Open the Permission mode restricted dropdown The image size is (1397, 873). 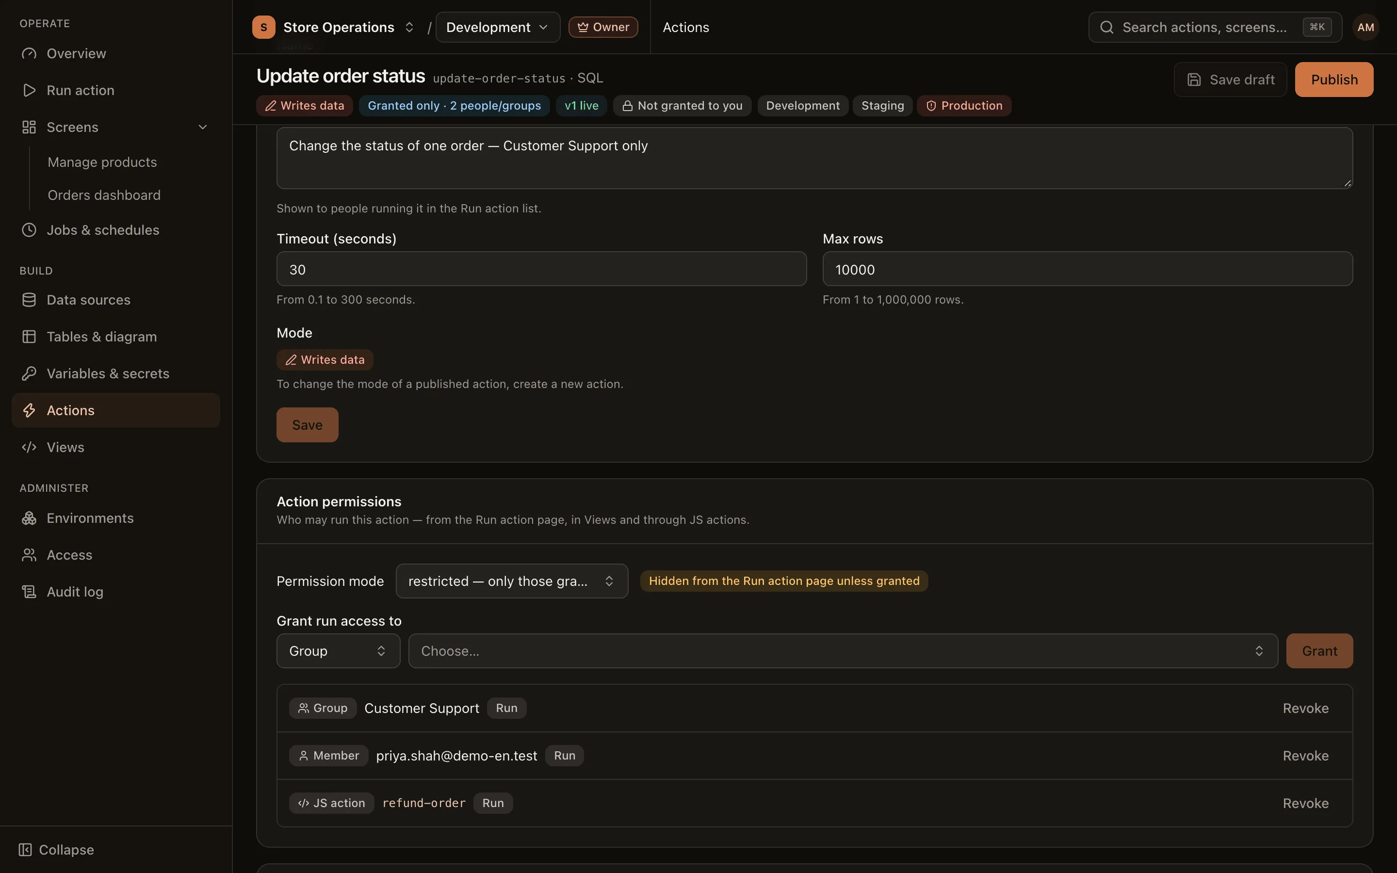pos(511,581)
